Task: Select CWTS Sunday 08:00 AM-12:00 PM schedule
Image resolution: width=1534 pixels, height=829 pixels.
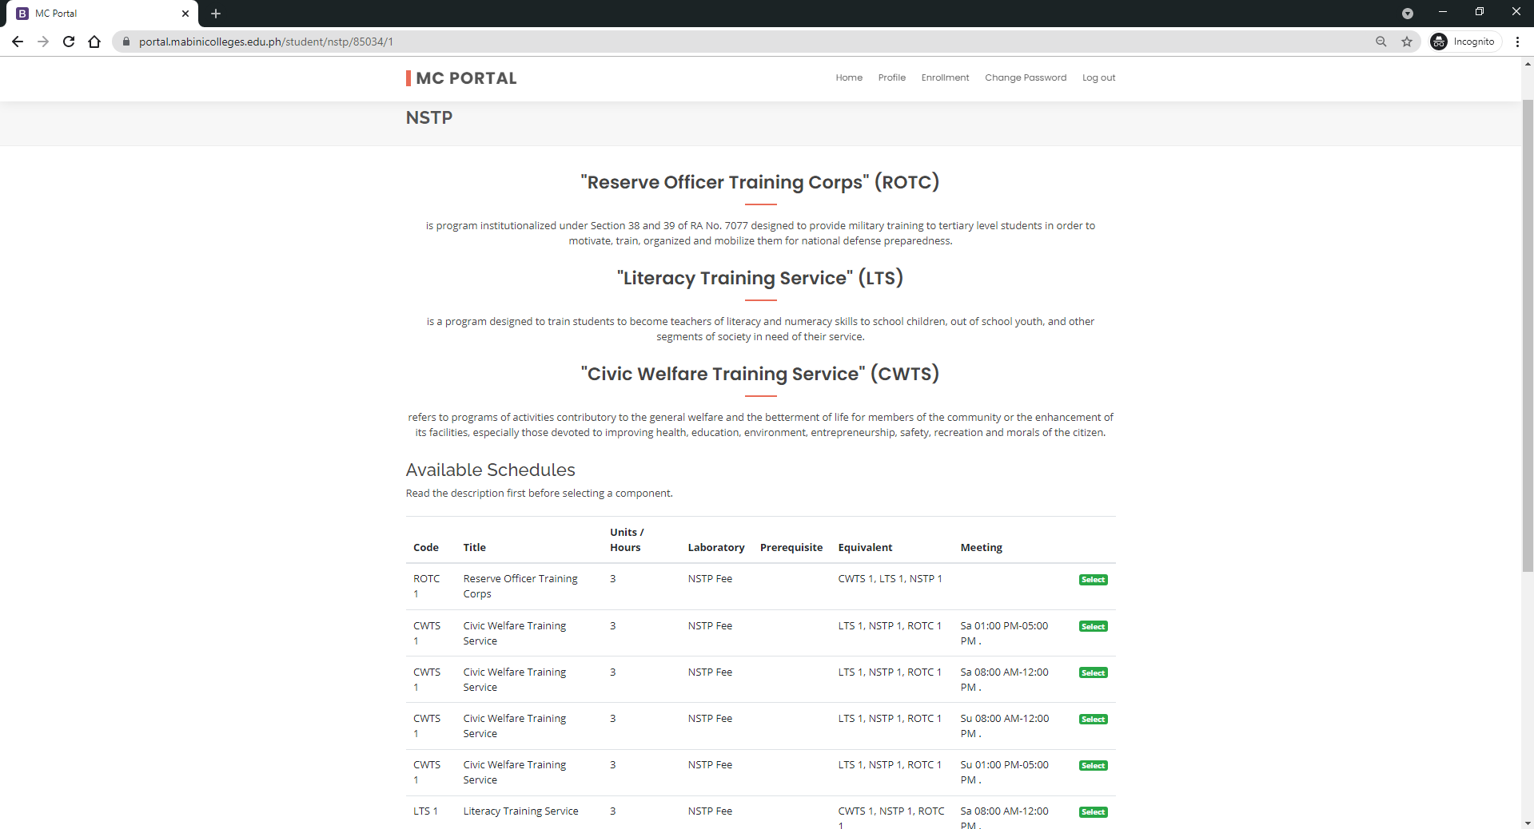Action: (x=1093, y=720)
